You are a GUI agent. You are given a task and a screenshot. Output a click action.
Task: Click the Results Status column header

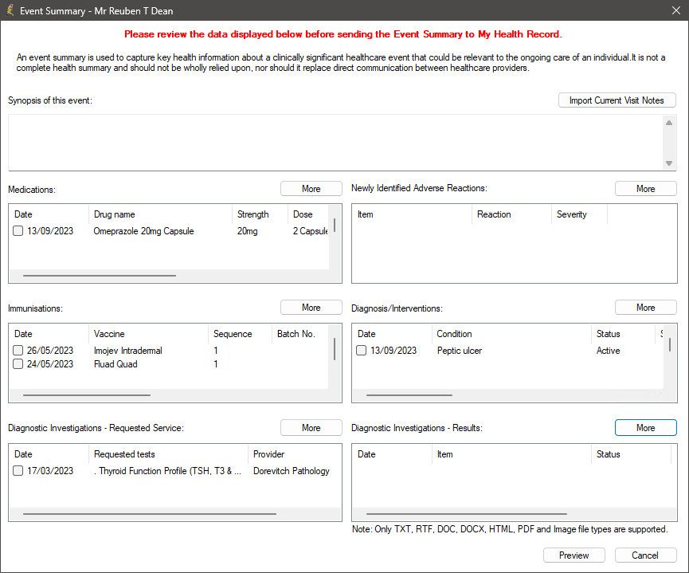[632, 454]
